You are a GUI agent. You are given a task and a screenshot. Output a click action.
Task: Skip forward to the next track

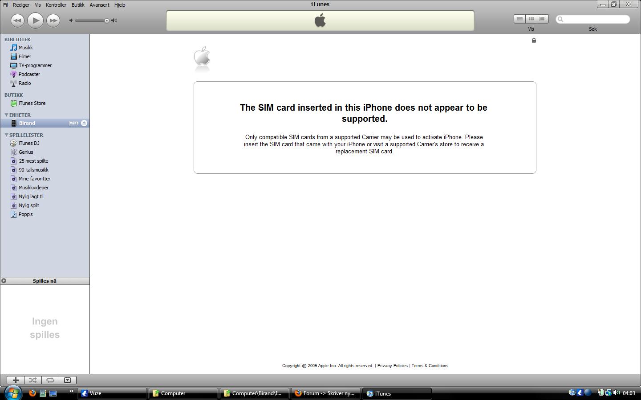coord(53,20)
